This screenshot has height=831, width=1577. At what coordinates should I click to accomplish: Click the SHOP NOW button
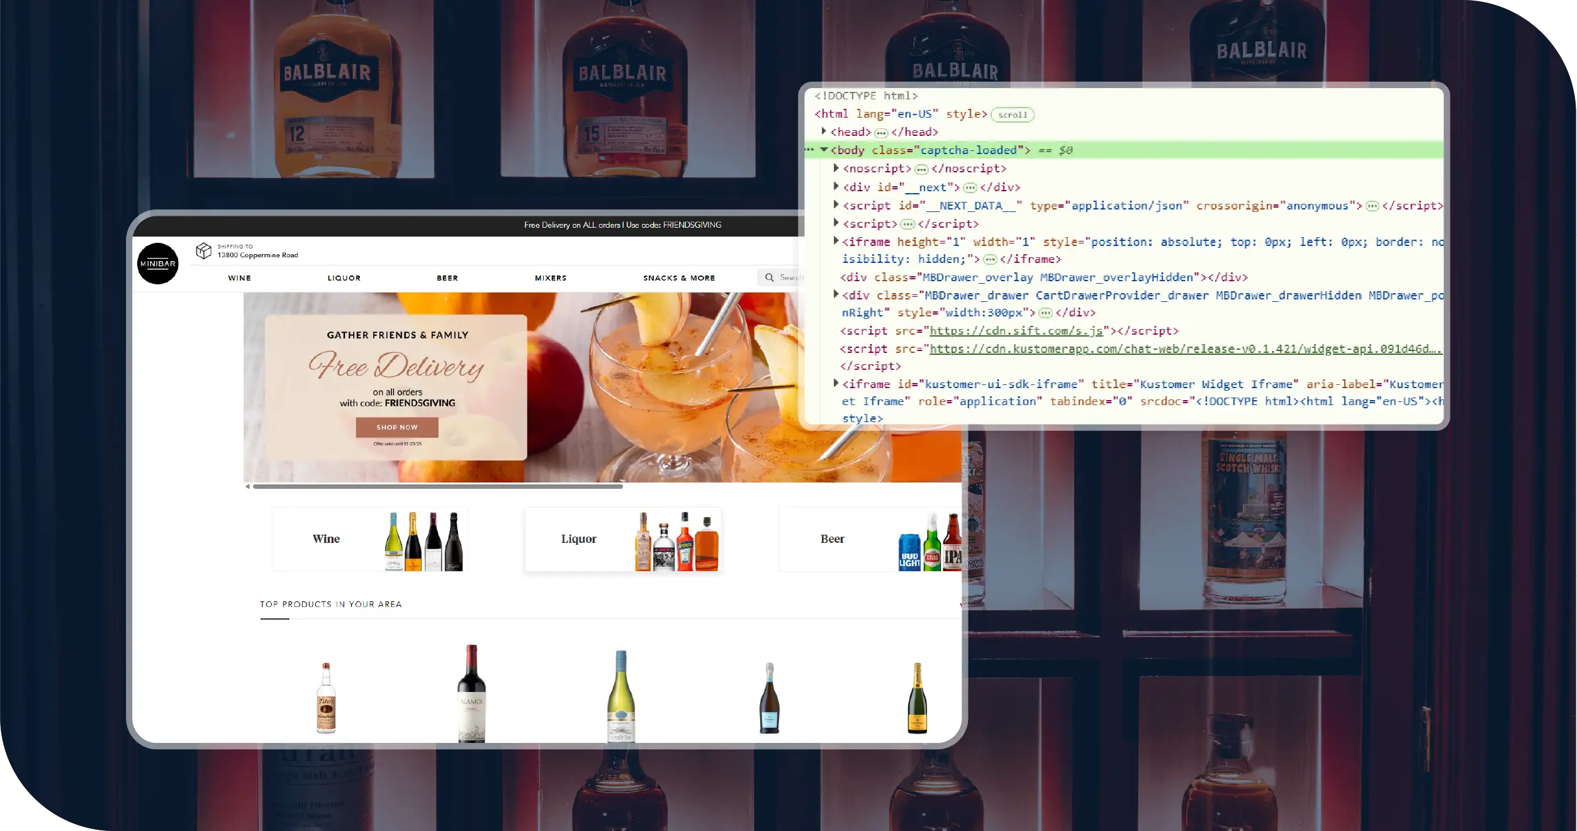(396, 427)
